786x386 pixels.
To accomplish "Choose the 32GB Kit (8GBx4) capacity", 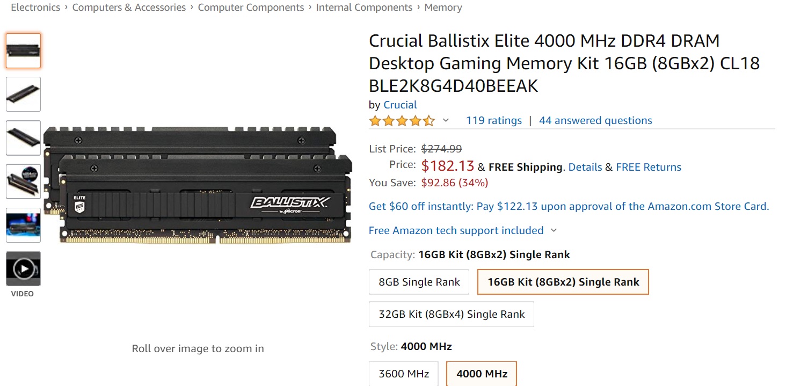I will (452, 314).
